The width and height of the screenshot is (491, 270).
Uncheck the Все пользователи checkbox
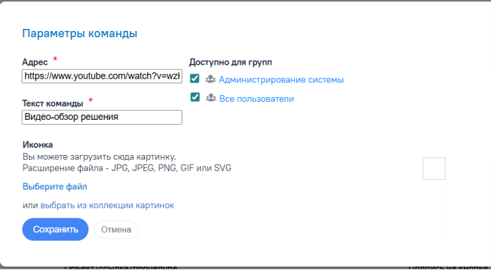coord(195,97)
